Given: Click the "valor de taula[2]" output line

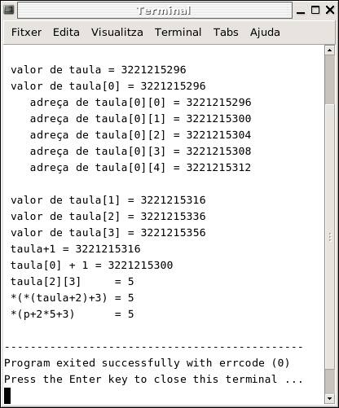Looking at the screenshot, I should 108,217.
